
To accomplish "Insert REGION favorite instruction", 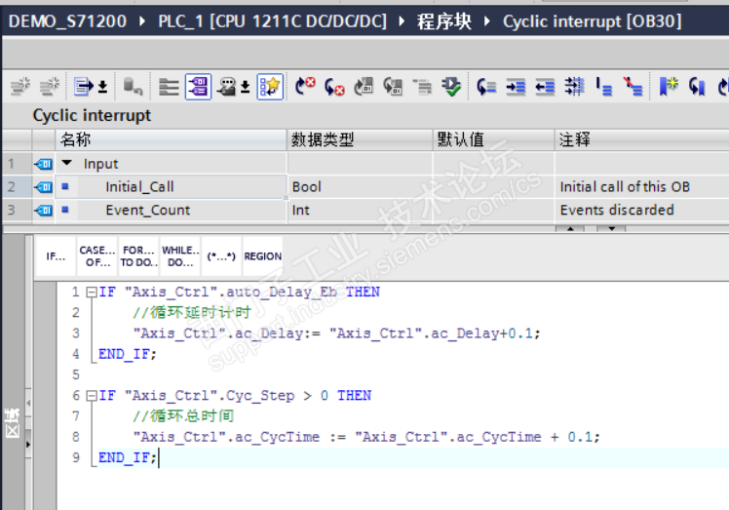I will coord(263,256).
